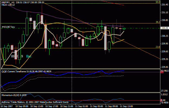Click the 229.95 price scale value
169x108 pixels.
point(165,44)
